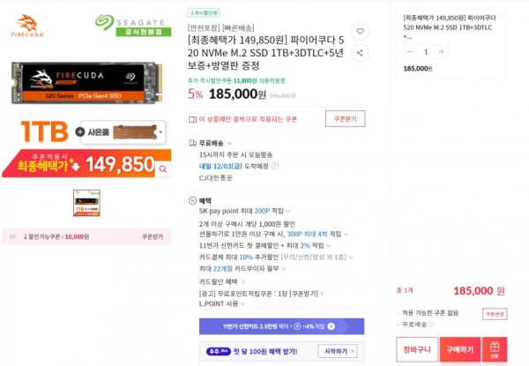This screenshot has height=366, width=529.
Task: Click the 장바구니 cart button
Action: pyautogui.click(x=417, y=349)
